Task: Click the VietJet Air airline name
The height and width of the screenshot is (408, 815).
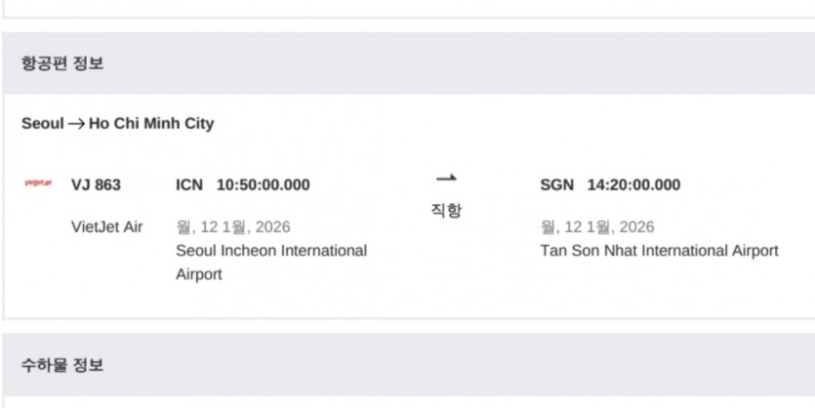Action: click(x=107, y=226)
